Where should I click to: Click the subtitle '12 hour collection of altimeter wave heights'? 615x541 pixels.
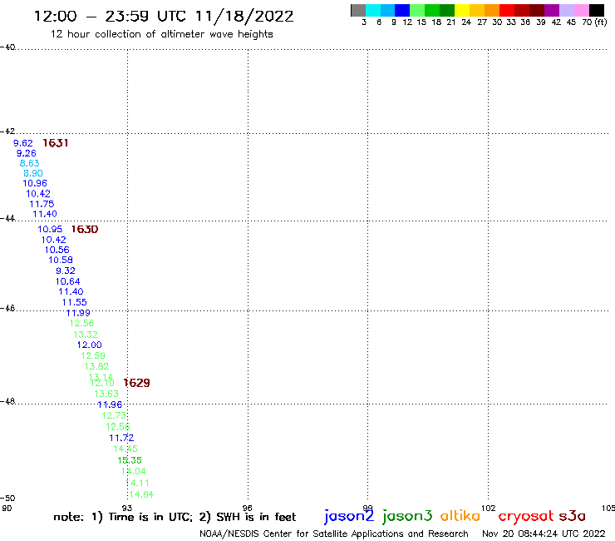click(x=161, y=34)
